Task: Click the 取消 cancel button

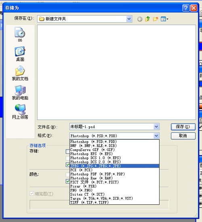Action: pyautogui.click(x=183, y=136)
